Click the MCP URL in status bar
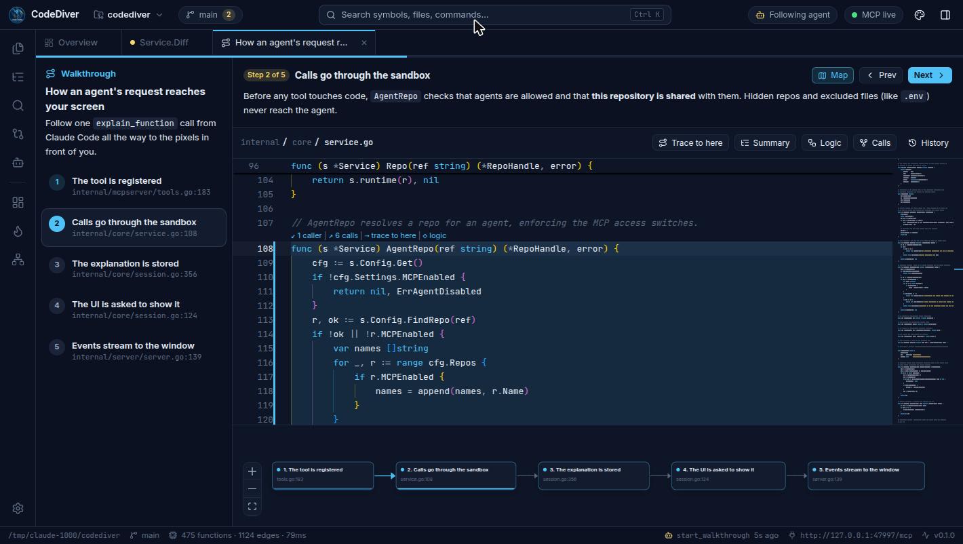 coord(850,535)
